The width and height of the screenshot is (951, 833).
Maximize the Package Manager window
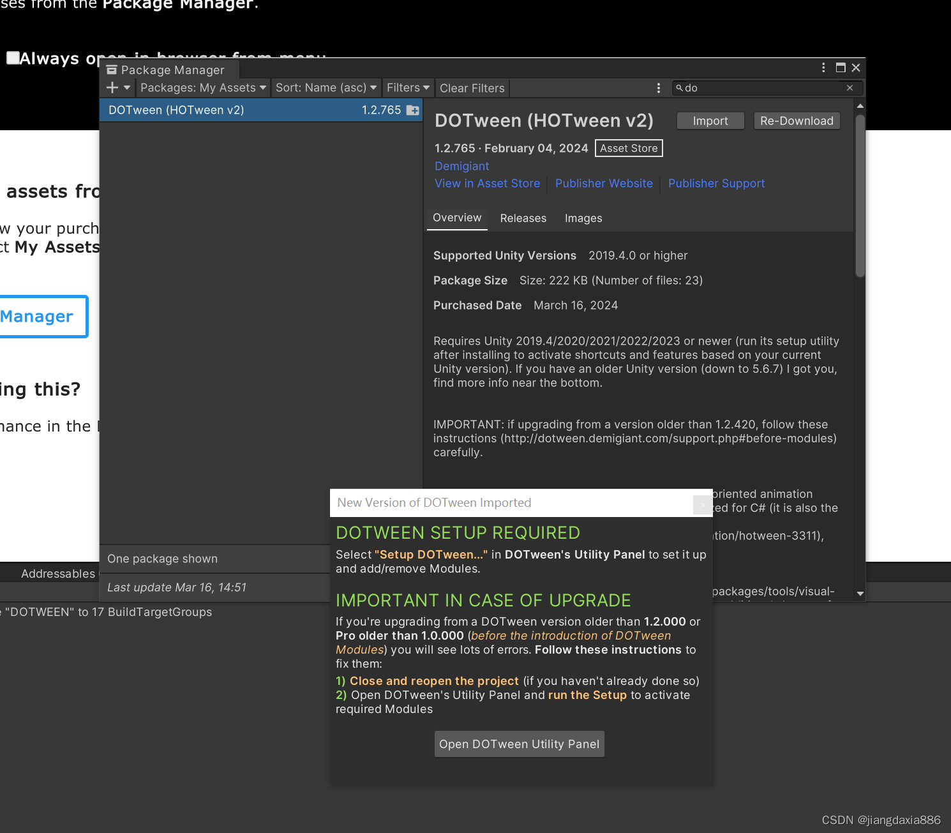841,68
